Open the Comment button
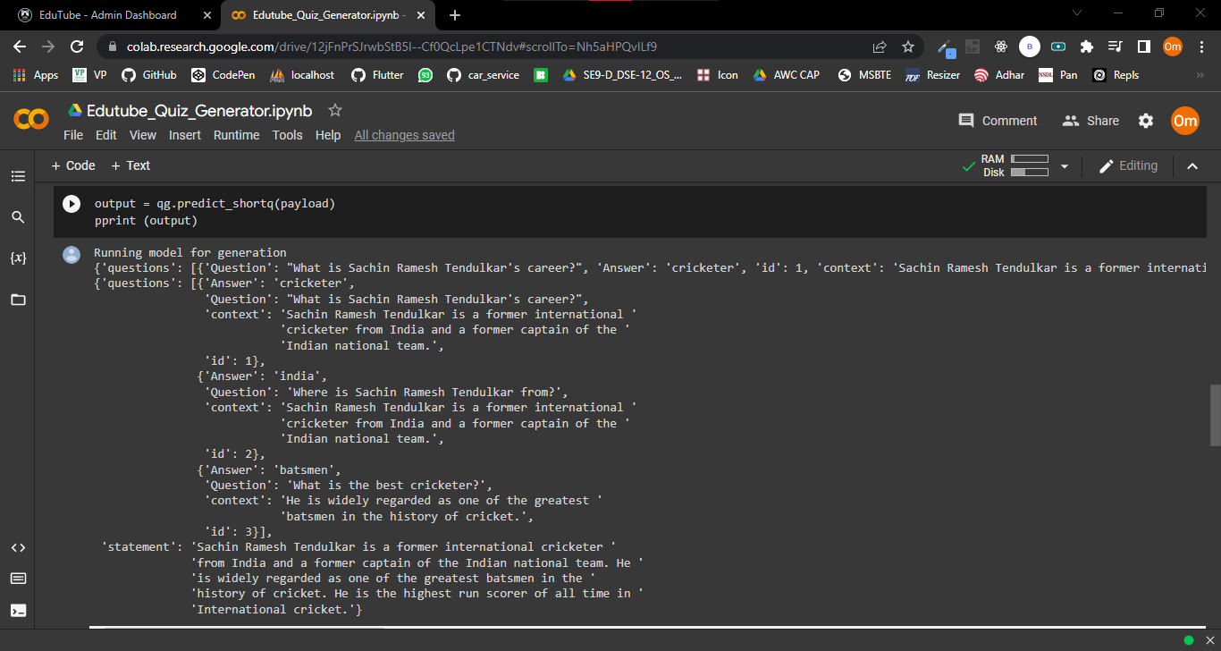Viewport: 1221px width, 651px height. pyautogui.click(x=998, y=121)
